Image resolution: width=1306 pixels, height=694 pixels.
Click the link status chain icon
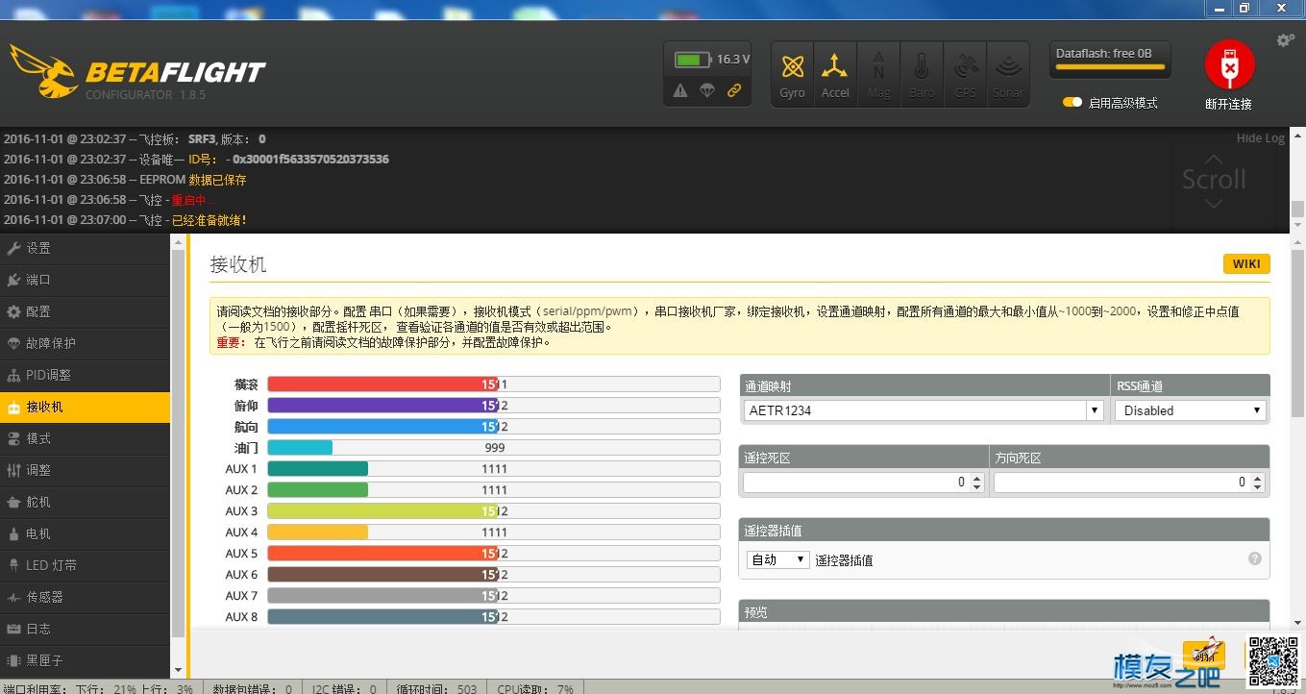[x=734, y=90]
